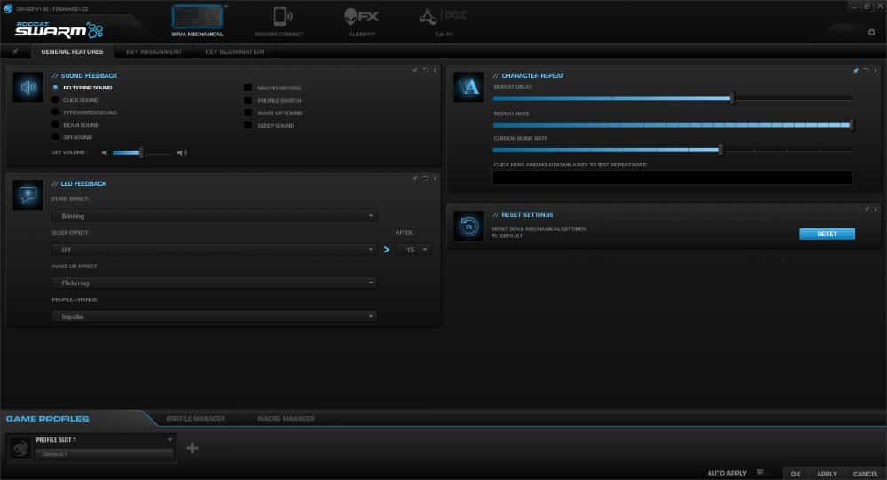Toggle the Auto Apply switch
887x480 pixels.
point(760,472)
